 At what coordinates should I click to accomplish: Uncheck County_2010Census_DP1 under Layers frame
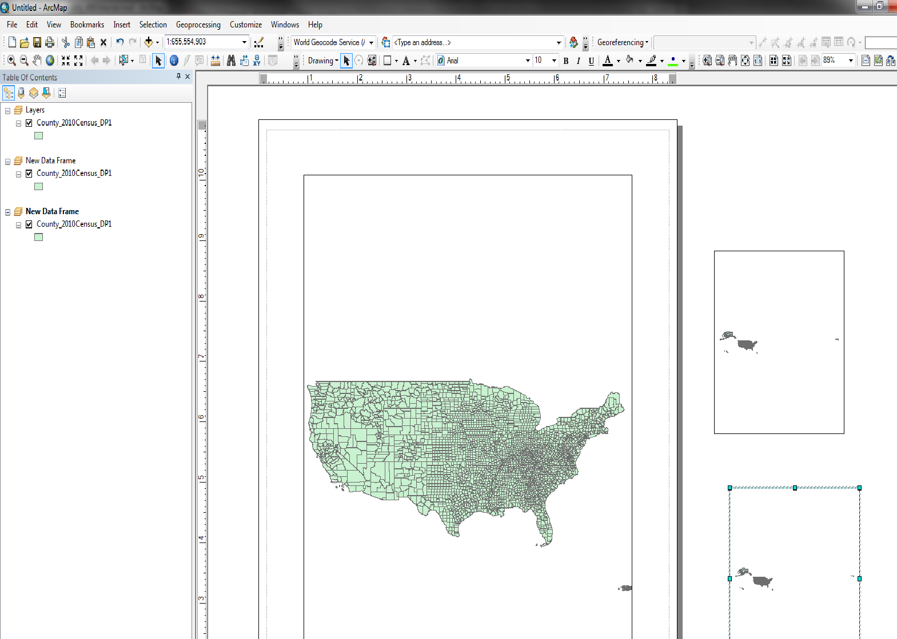[29, 123]
